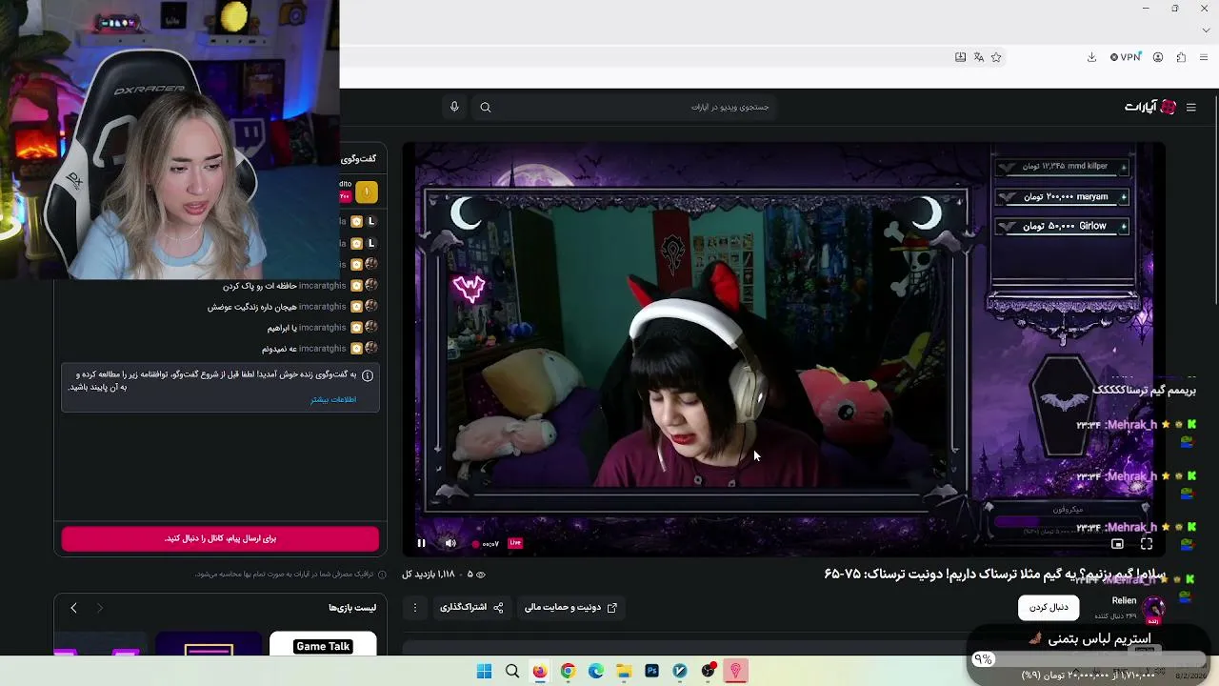
Task: Click the info icon in chat welcome notice
Action: (x=368, y=375)
